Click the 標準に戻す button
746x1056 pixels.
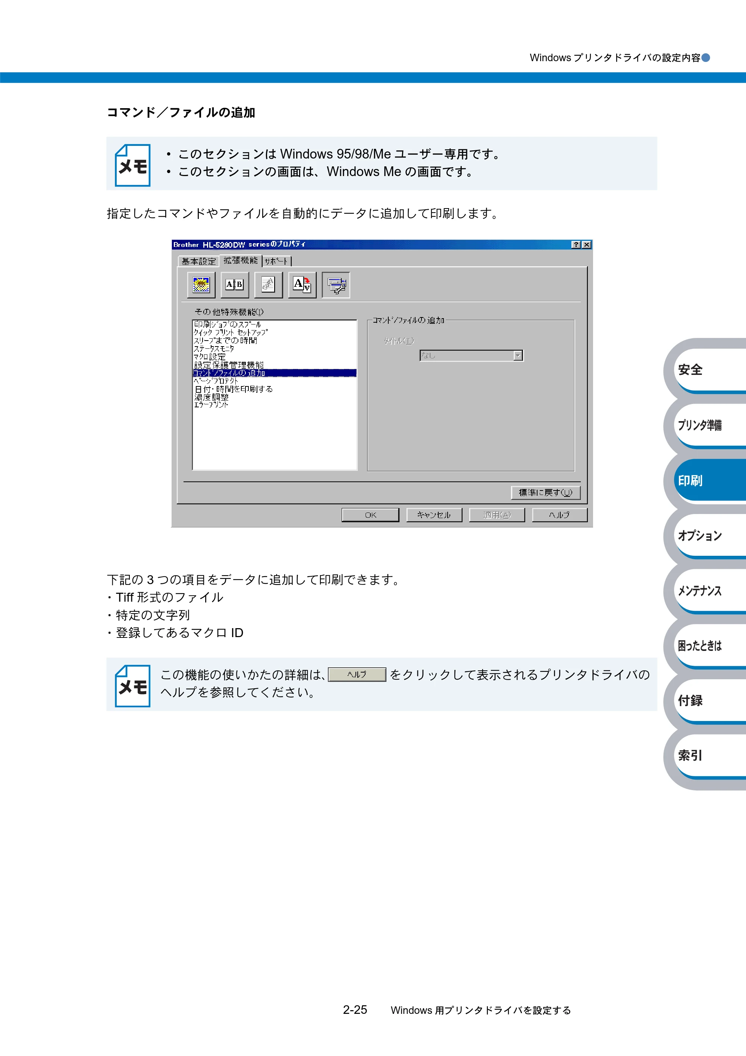(x=545, y=493)
